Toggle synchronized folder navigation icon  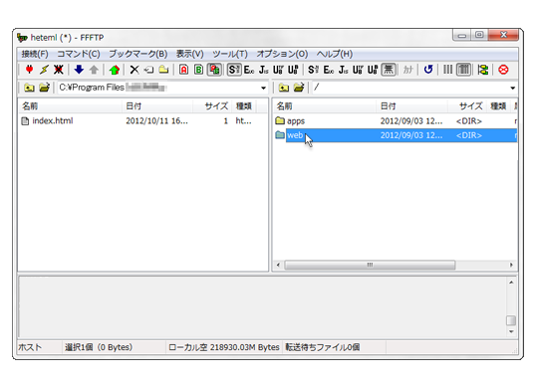(483, 70)
